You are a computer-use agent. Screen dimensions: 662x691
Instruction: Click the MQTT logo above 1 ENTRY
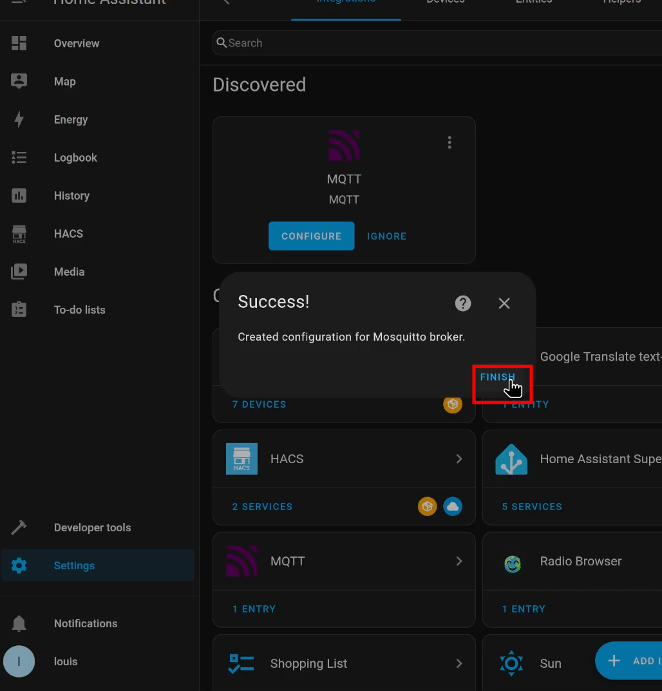tap(241, 561)
